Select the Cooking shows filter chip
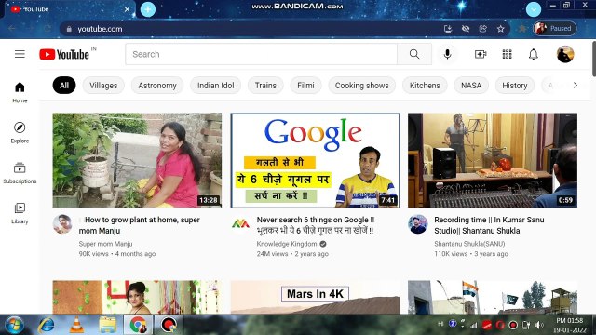Image resolution: width=596 pixels, height=335 pixels. click(x=362, y=86)
